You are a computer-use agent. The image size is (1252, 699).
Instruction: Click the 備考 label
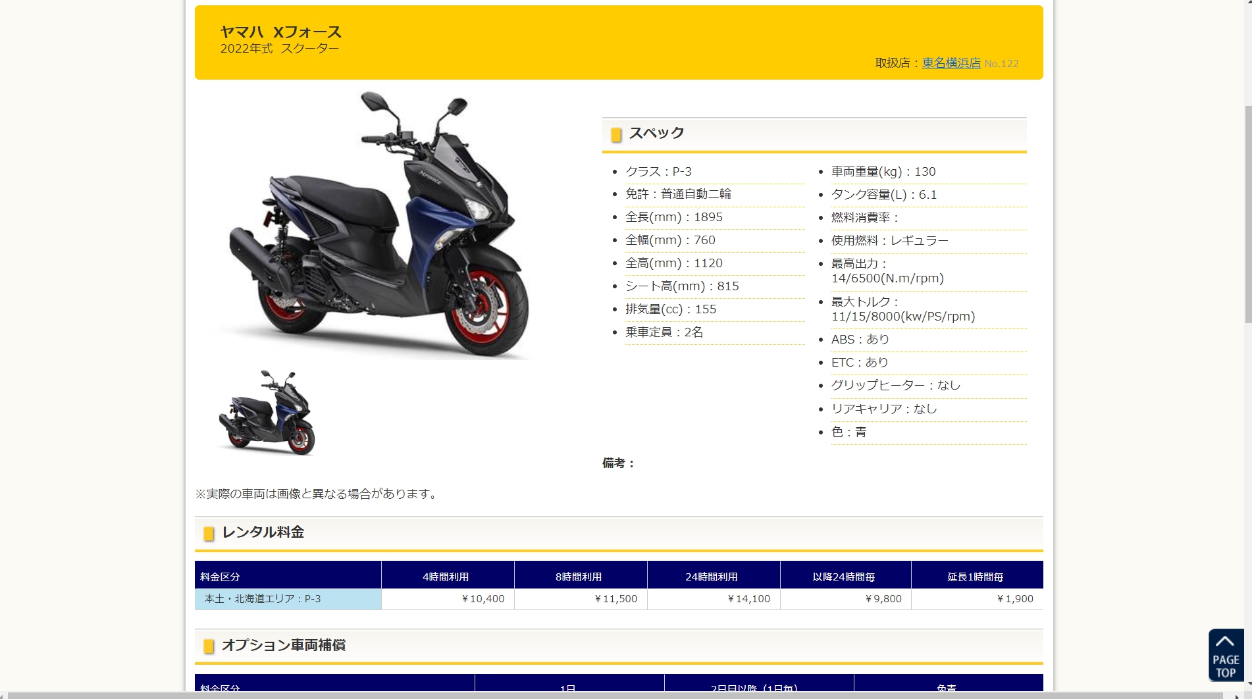click(618, 463)
